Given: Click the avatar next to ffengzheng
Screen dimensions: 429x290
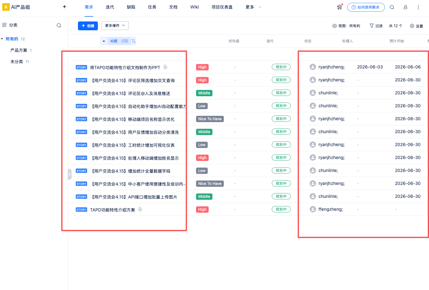Looking at the screenshot, I should [x=313, y=209].
